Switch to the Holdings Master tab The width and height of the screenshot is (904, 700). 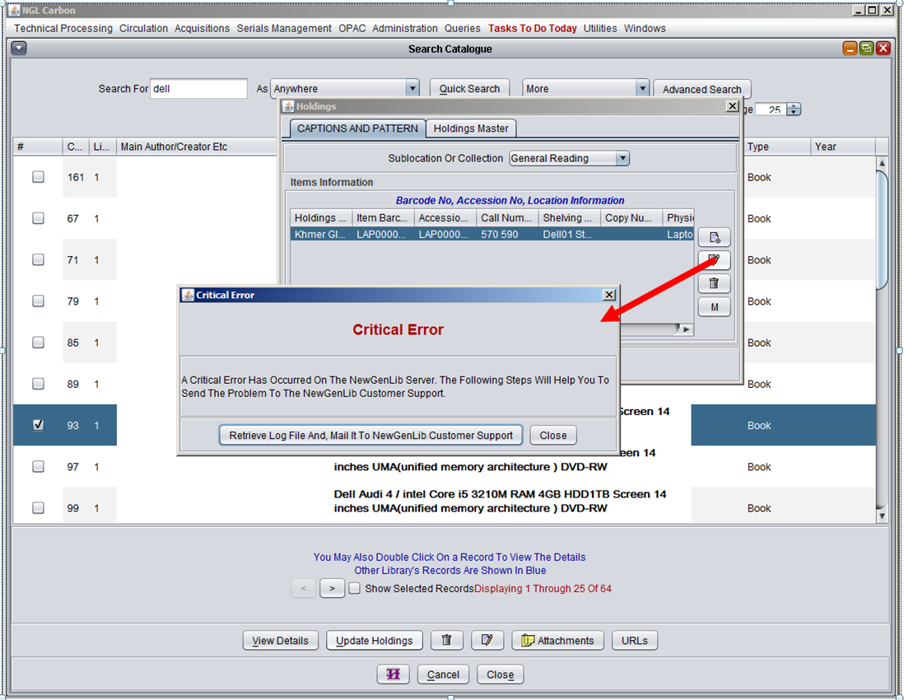coord(472,128)
